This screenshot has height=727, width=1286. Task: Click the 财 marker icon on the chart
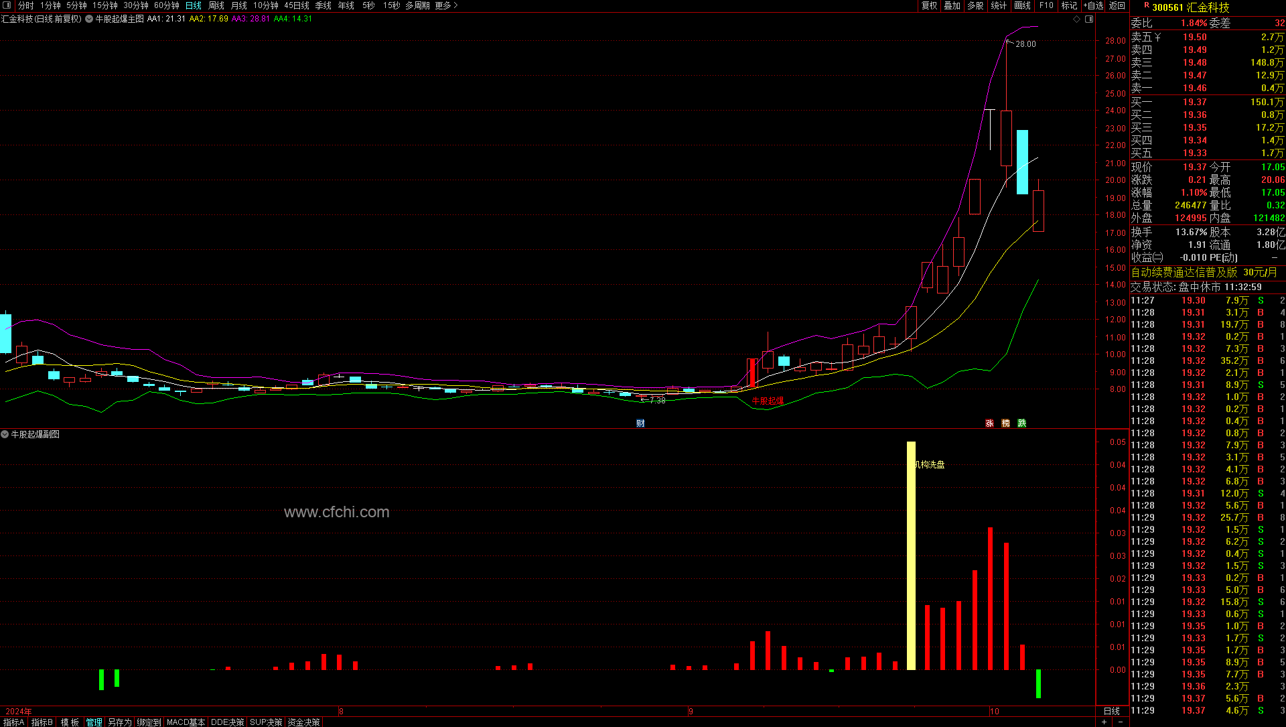(640, 423)
